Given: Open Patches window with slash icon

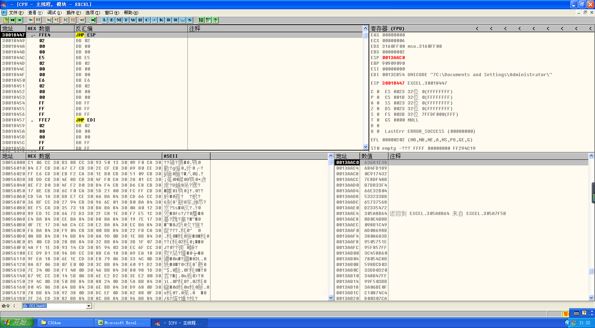Looking at the screenshot, I should 154,20.
